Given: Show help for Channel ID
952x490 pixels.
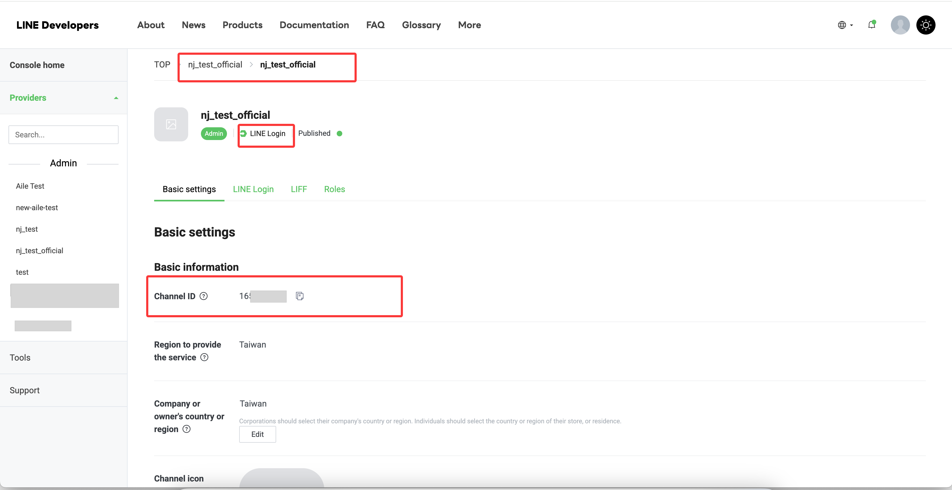Looking at the screenshot, I should point(204,296).
